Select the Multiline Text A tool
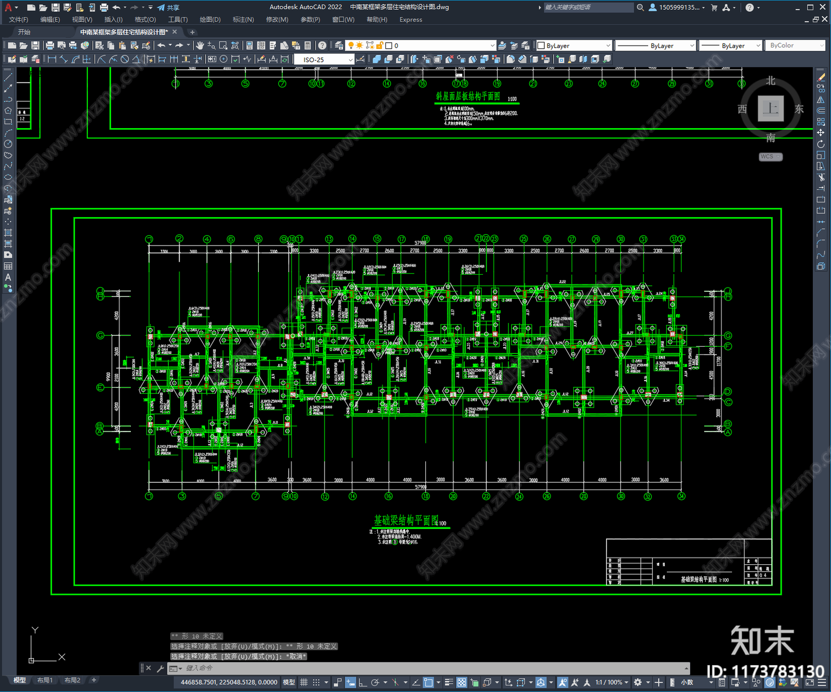831x692 pixels. pyautogui.click(x=8, y=278)
